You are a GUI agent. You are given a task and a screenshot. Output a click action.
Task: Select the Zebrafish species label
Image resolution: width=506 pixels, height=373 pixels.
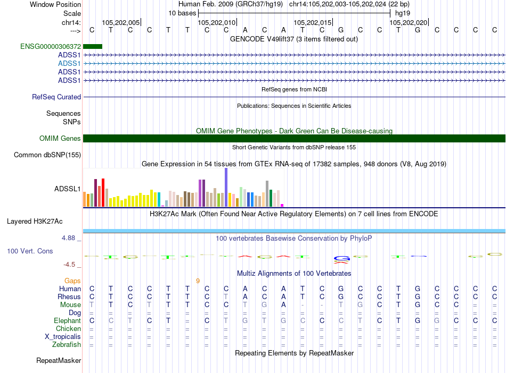point(66,344)
